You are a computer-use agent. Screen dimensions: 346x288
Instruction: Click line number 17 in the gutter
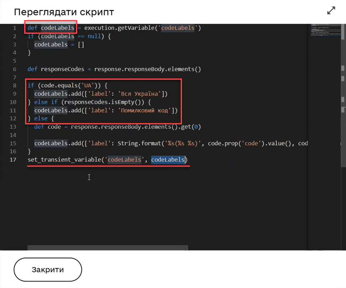point(13,159)
